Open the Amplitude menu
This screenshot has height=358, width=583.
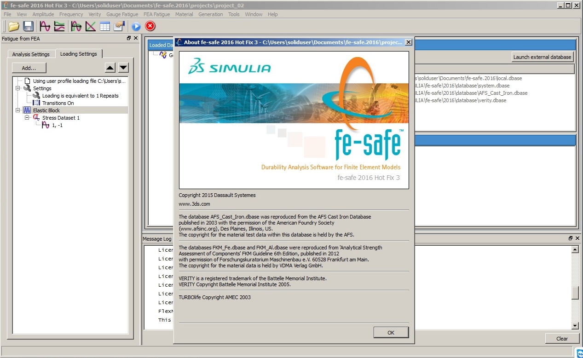[43, 14]
